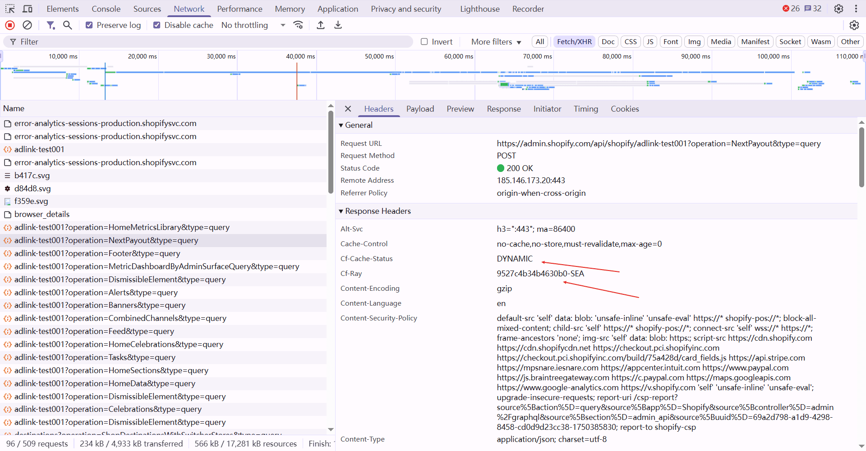Open network conditions Wi-Fi icon
The width and height of the screenshot is (866, 451).
click(x=298, y=25)
